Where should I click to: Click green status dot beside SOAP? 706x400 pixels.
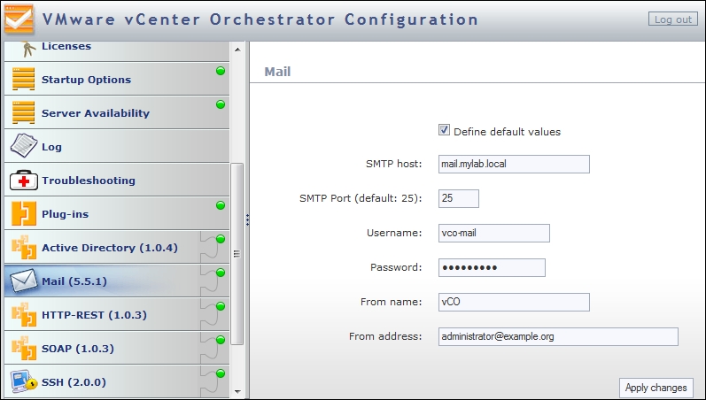tap(221, 340)
